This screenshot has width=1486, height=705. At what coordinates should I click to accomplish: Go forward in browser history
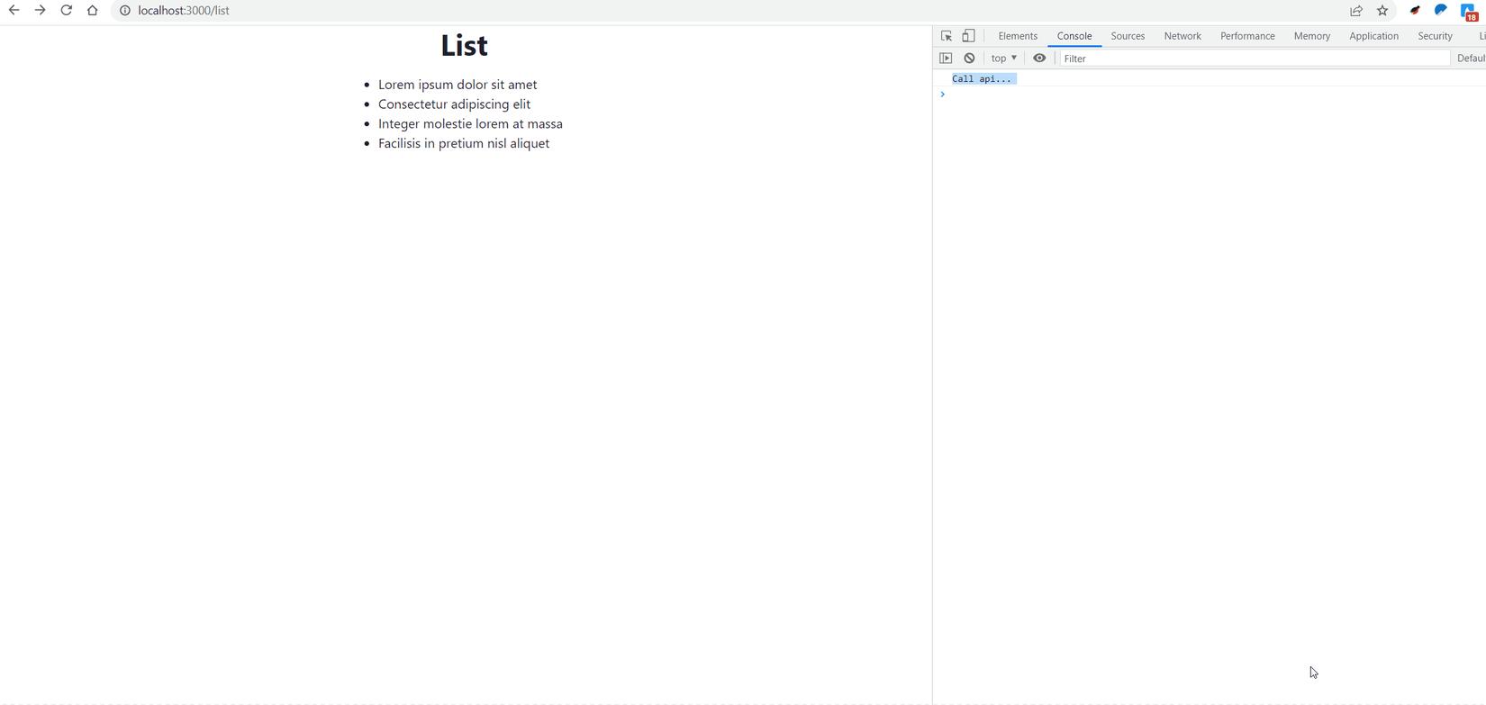click(40, 11)
